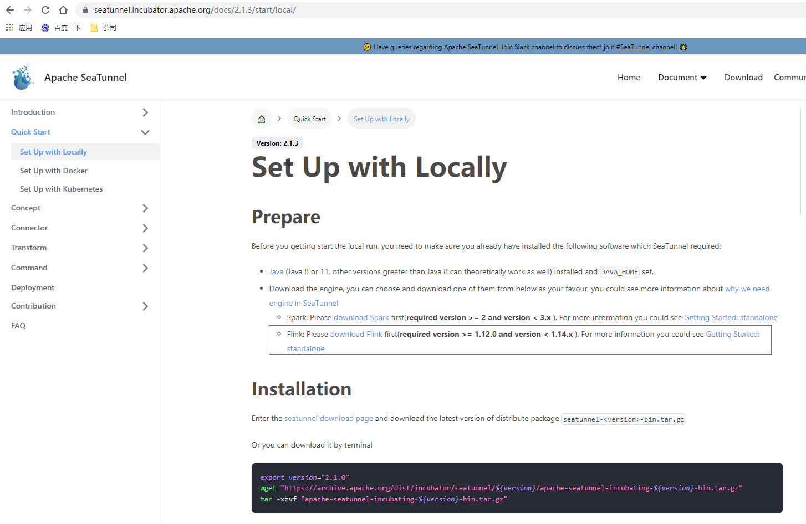Open the Java link in Prepare list
The width and height of the screenshot is (806, 524).
click(x=276, y=271)
